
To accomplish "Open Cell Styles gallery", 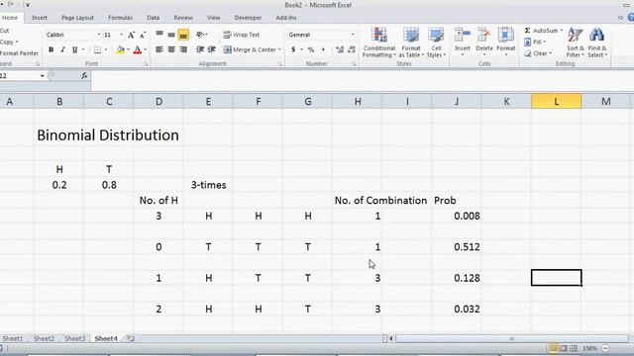I will tap(436, 43).
